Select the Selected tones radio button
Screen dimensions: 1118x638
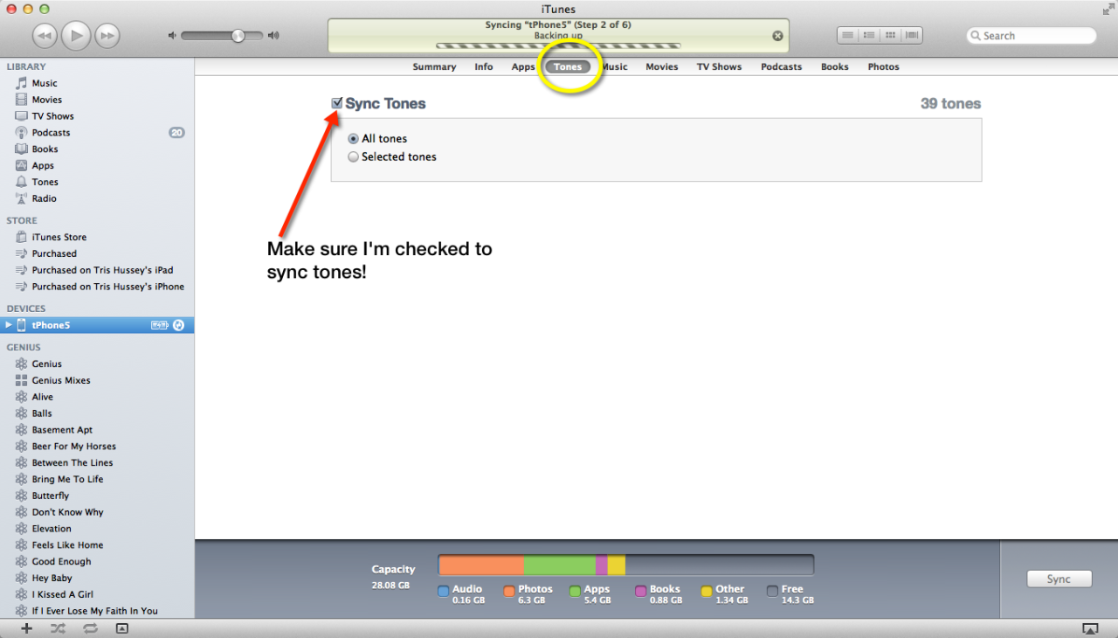tap(353, 157)
